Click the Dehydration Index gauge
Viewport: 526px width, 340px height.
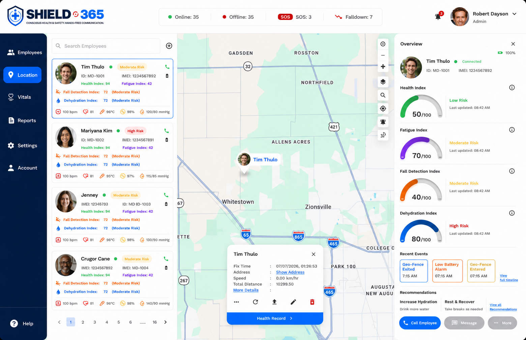tap(421, 231)
